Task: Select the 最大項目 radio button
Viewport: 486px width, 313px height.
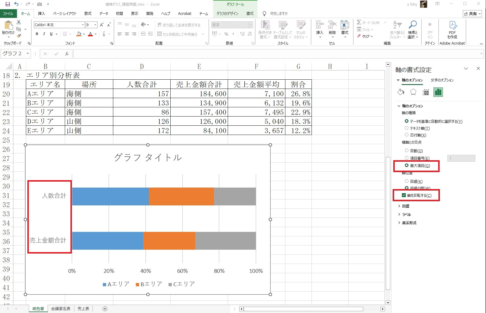Action: (407, 166)
